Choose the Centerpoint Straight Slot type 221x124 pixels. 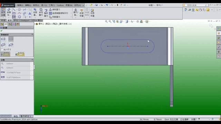click(x=11, y=39)
